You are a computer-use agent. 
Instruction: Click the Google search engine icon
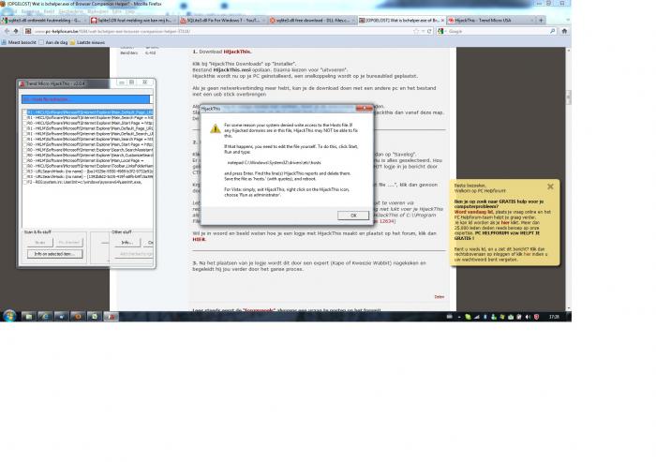(440, 31)
